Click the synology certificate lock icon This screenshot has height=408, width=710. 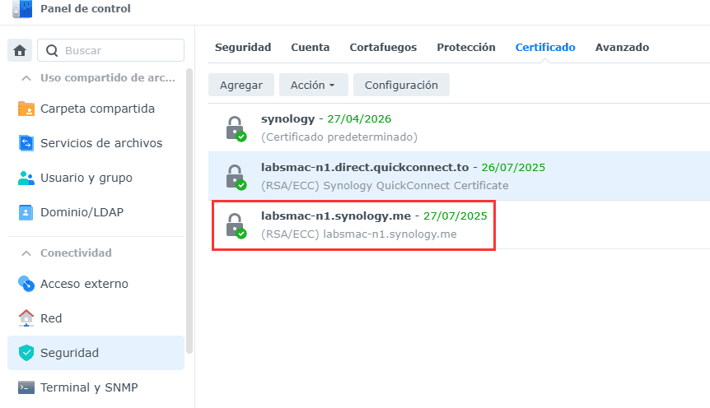(x=236, y=128)
